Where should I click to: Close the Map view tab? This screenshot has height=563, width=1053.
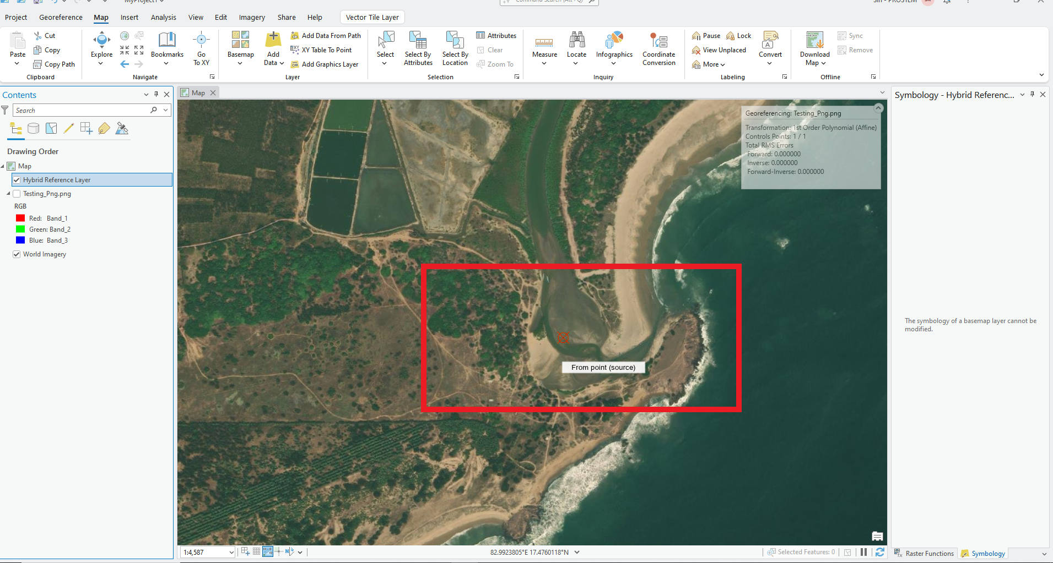[x=213, y=93]
